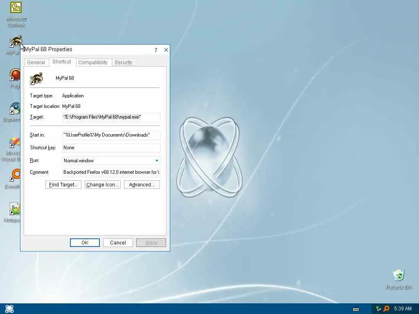Select the Shortcut tab

(62, 62)
